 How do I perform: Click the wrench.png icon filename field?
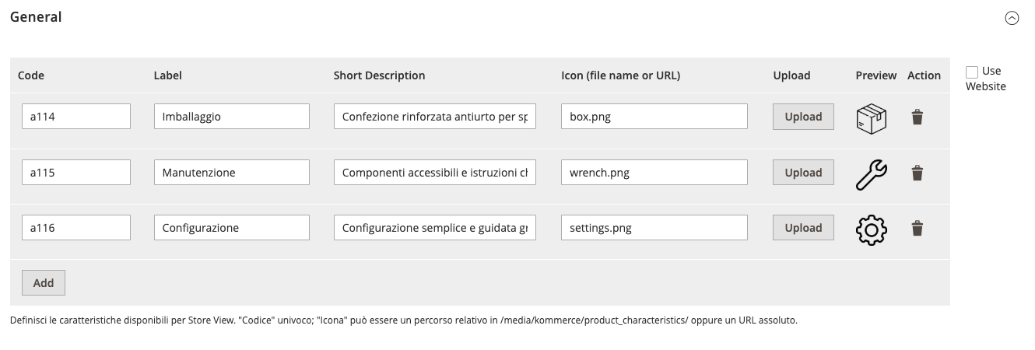[654, 173]
